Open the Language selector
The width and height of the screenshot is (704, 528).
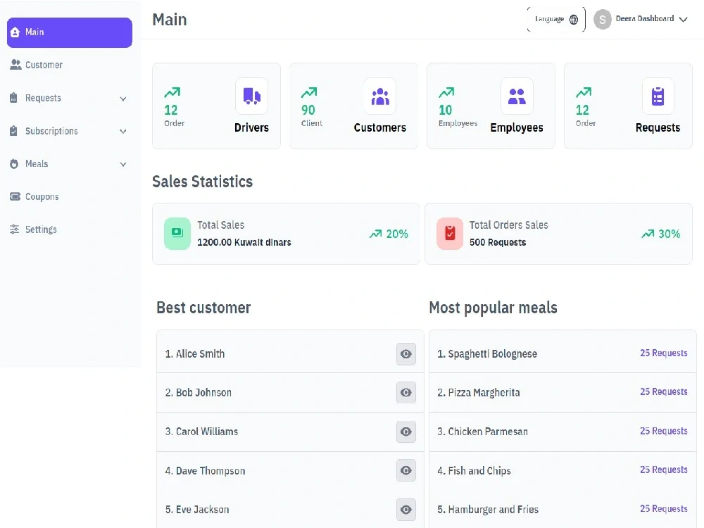[555, 19]
